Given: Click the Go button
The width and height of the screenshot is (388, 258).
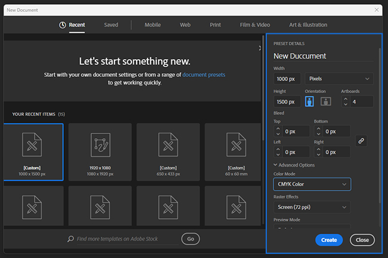Looking at the screenshot, I should (x=190, y=239).
